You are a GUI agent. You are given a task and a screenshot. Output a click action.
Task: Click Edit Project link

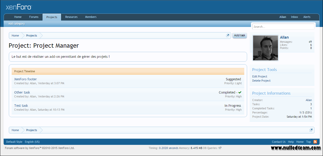point(260,76)
